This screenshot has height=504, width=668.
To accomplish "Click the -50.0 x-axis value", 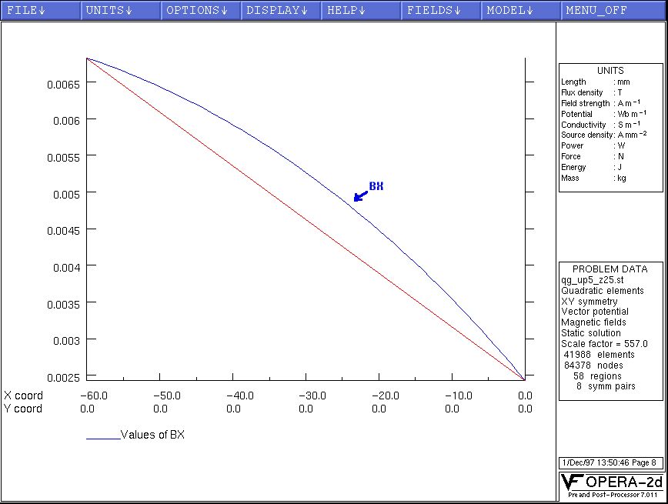I will pos(167,396).
